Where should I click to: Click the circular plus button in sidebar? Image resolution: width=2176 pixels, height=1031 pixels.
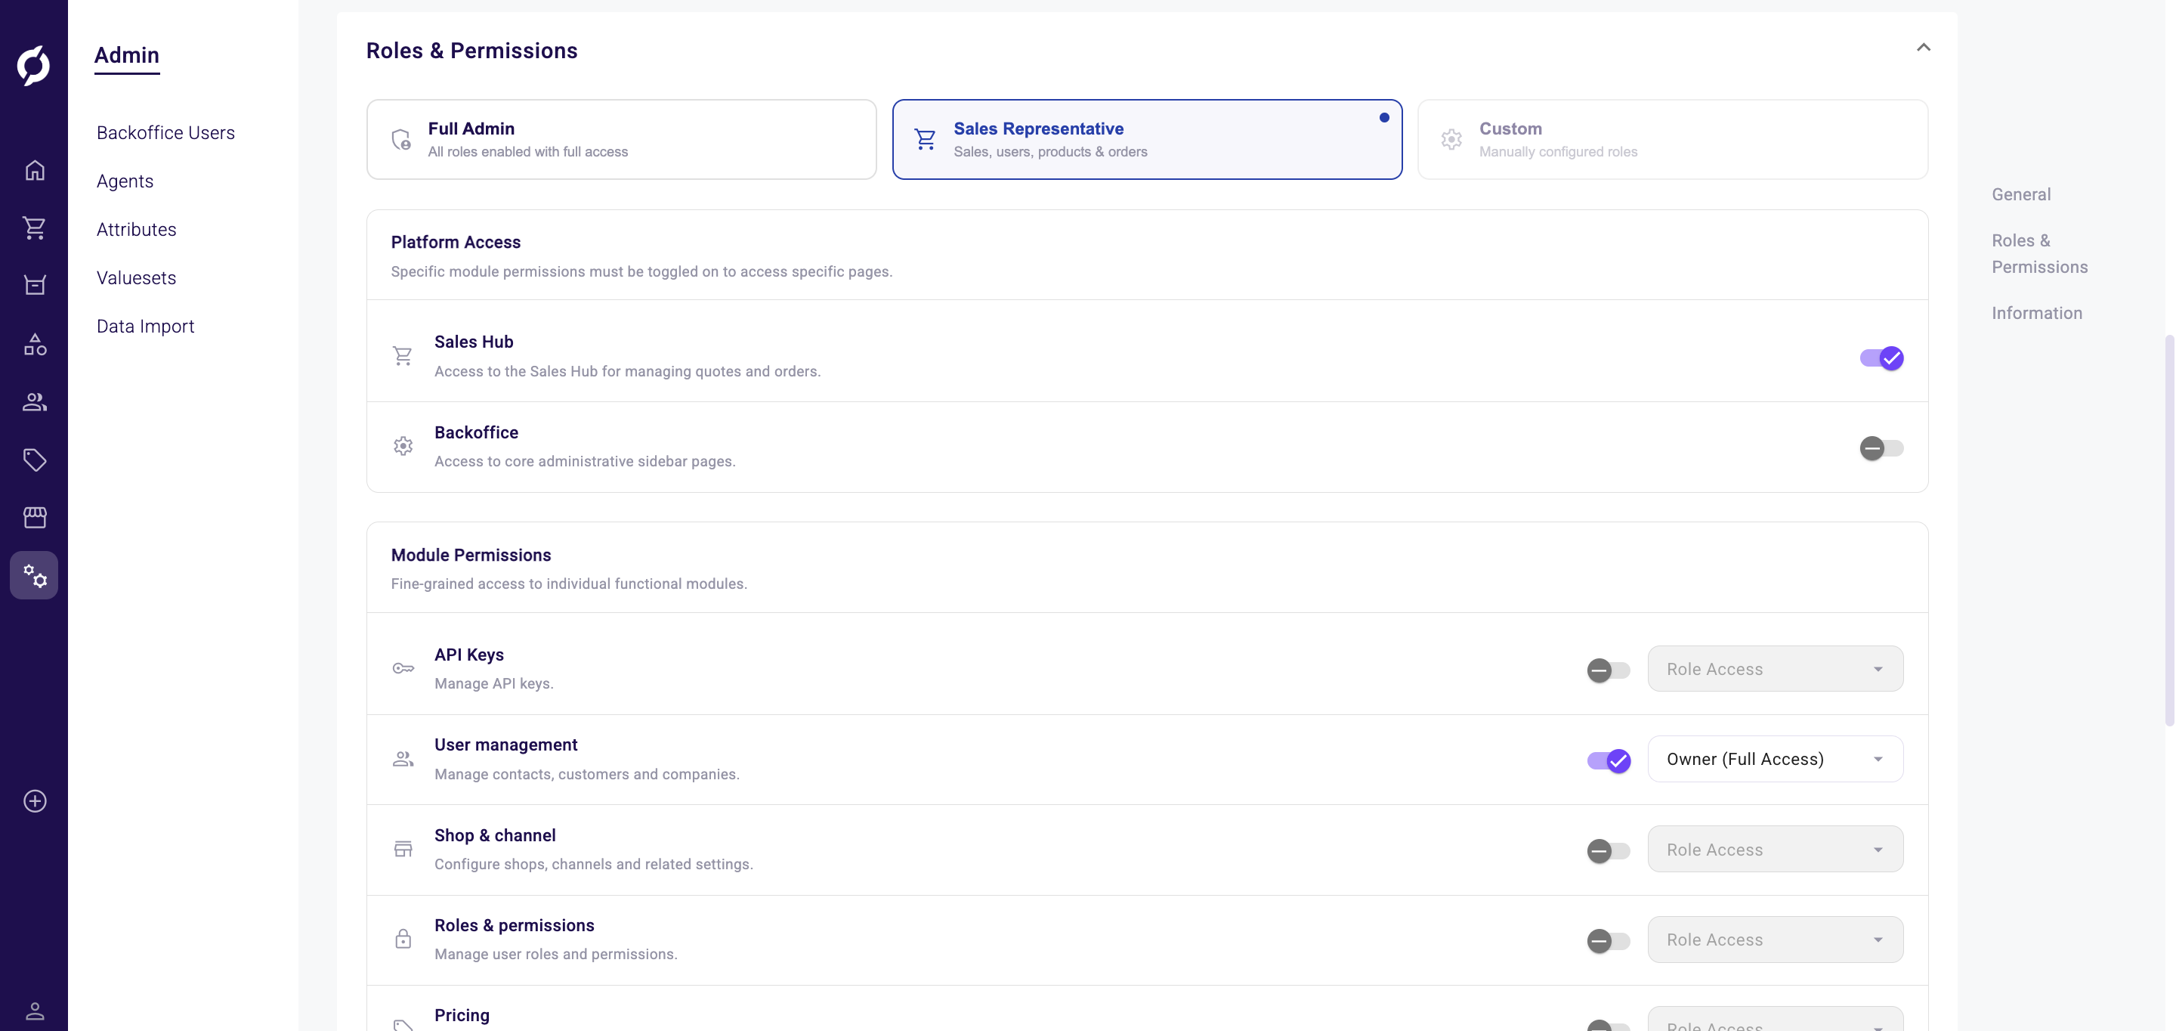tap(35, 801)
